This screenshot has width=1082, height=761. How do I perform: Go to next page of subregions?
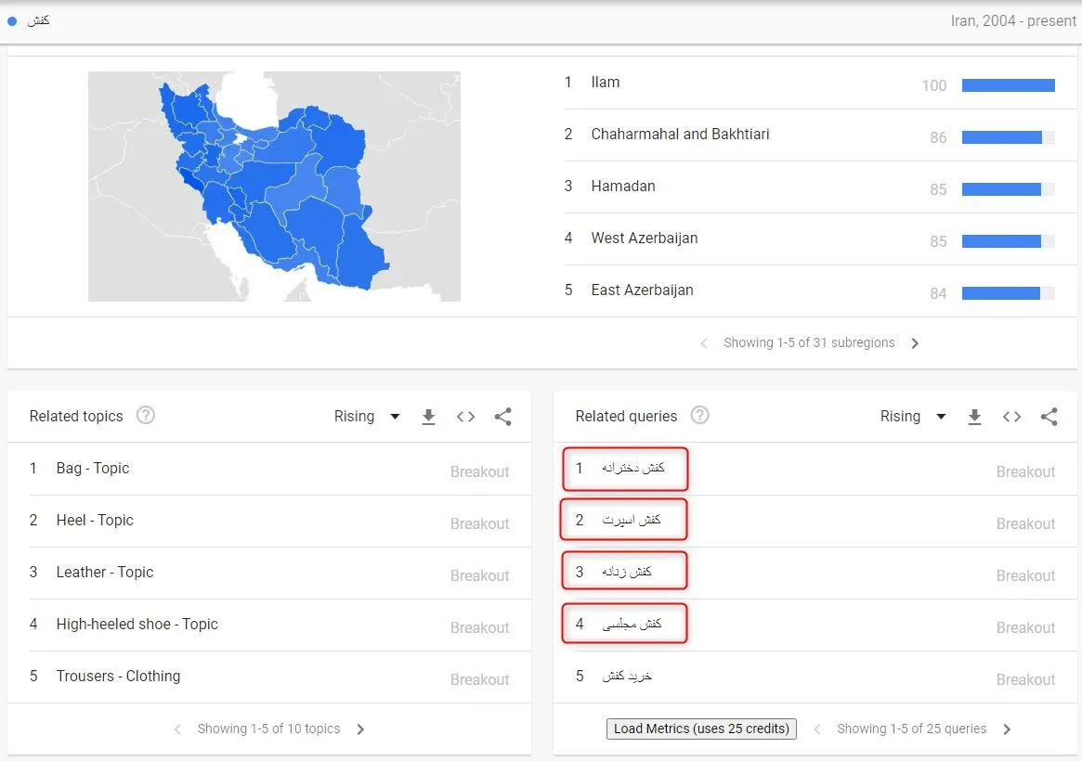pos(915,343)
